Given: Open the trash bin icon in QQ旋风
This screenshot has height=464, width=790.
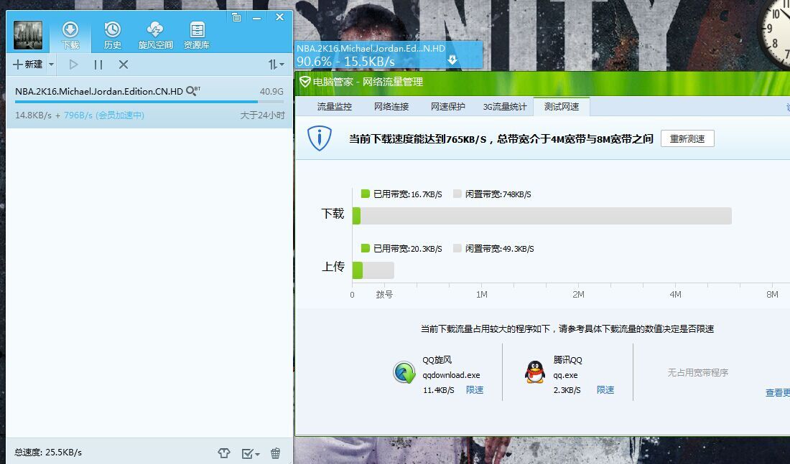Looking at the screenshot, I should (276, 453).
